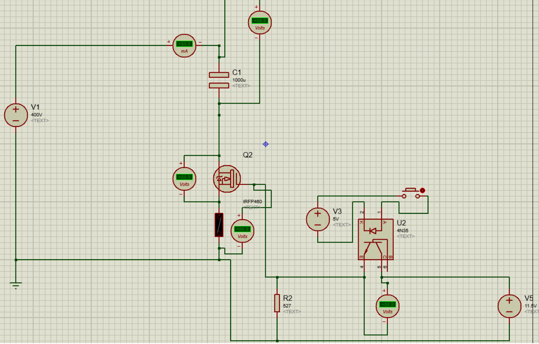
Task: Click the 5V value under V3
Action: [x=336, y=219]
